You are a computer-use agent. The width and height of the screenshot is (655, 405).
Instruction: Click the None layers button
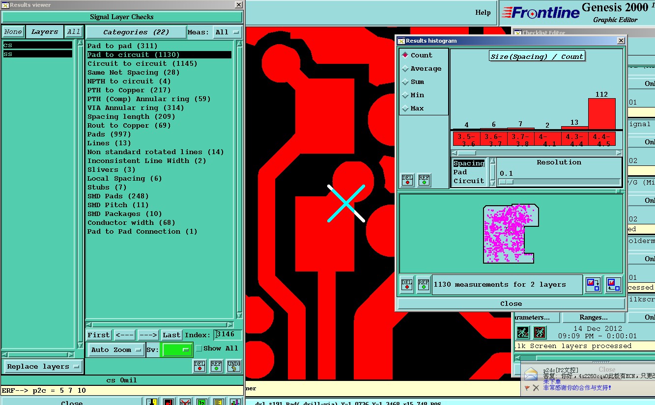[13, 32]
